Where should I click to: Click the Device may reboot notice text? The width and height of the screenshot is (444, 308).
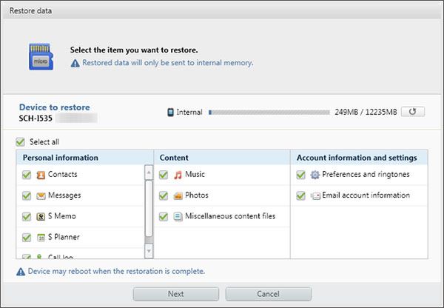[116, 271]
